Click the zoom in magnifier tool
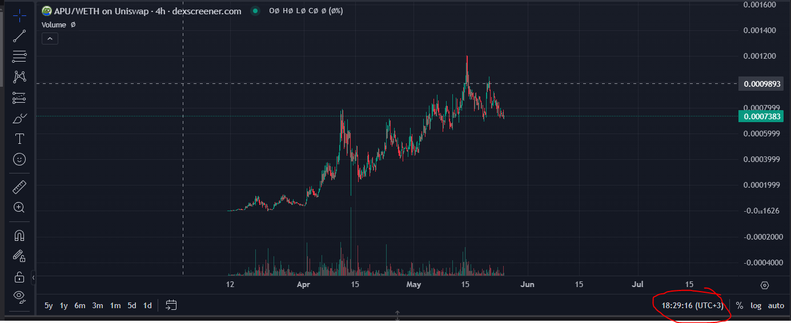Viewport: 791px width, 323px height. [19, 208]
